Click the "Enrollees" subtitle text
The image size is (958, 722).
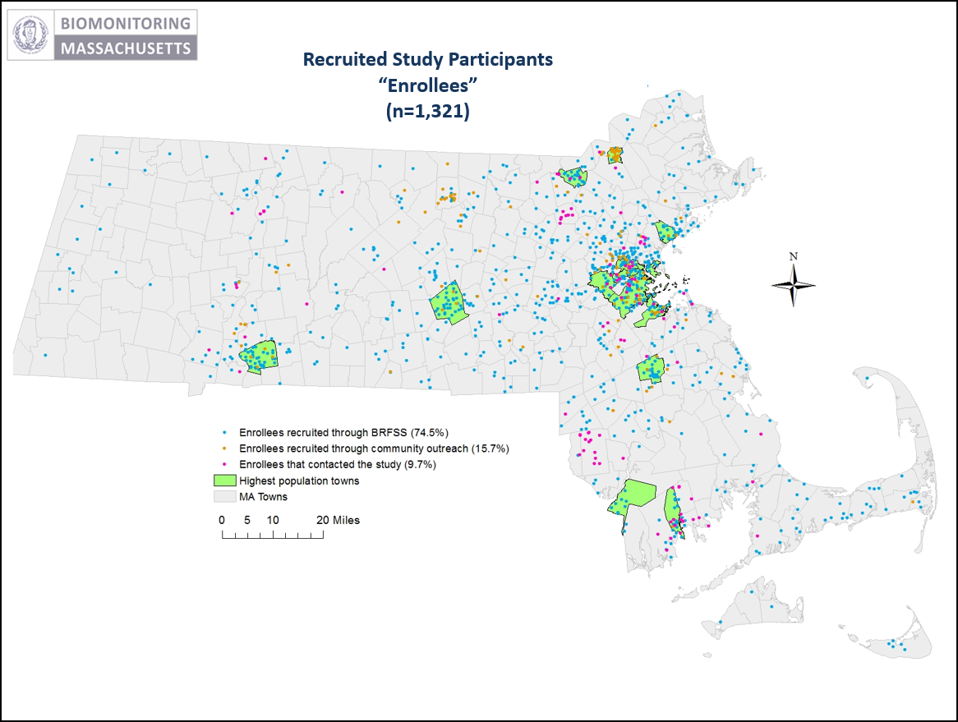coord(428,85)
